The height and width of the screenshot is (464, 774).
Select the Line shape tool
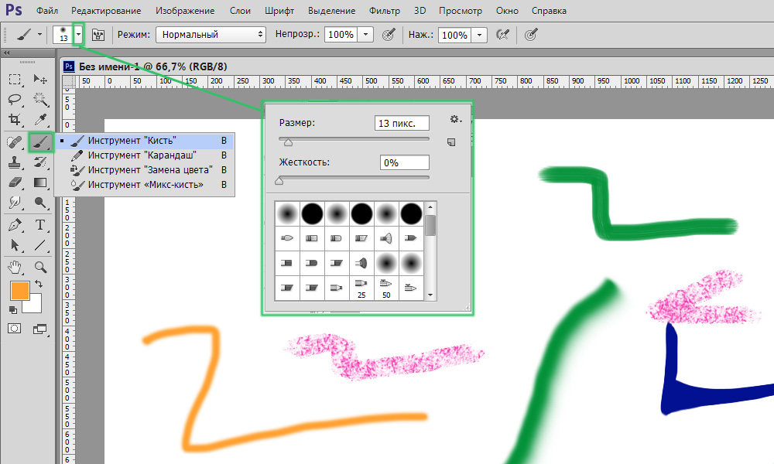tap(40, 245)
